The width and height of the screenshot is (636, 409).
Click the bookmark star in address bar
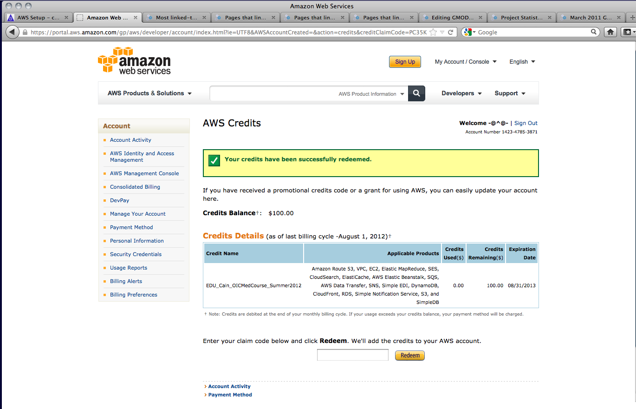(x=433, y=32)
